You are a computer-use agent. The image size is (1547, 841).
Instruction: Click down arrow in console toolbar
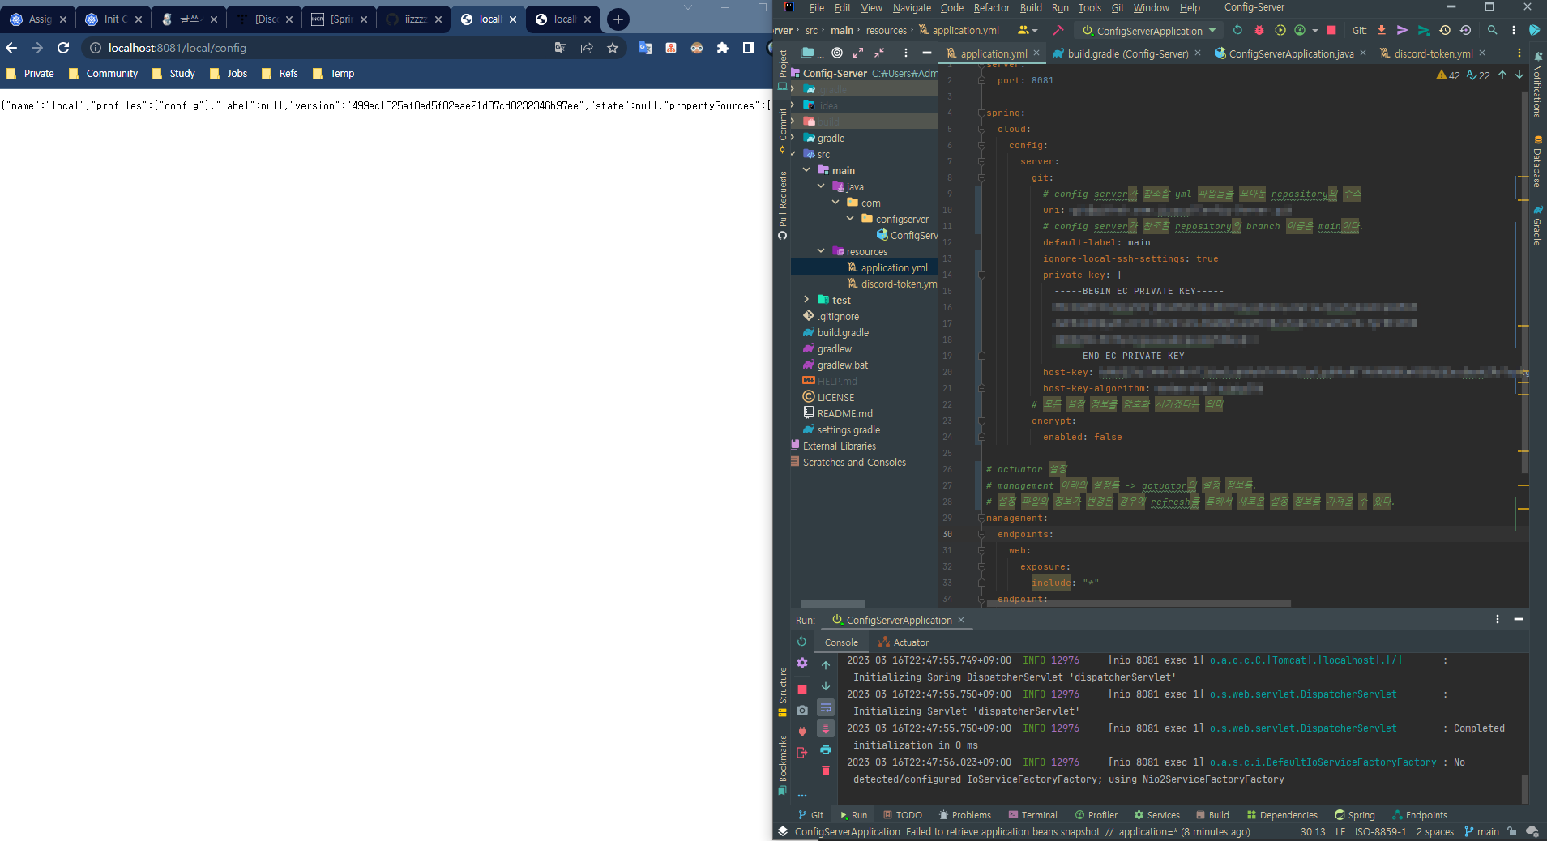tap(826, 686)
